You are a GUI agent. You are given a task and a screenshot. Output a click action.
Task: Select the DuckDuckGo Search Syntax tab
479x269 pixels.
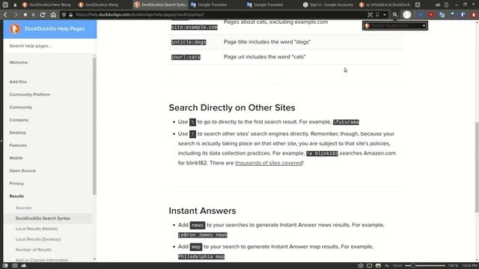pyautogui.click(x=160, y=4)
